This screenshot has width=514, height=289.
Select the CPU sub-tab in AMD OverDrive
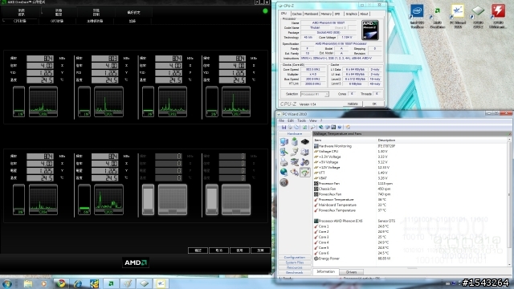point(19,21)
